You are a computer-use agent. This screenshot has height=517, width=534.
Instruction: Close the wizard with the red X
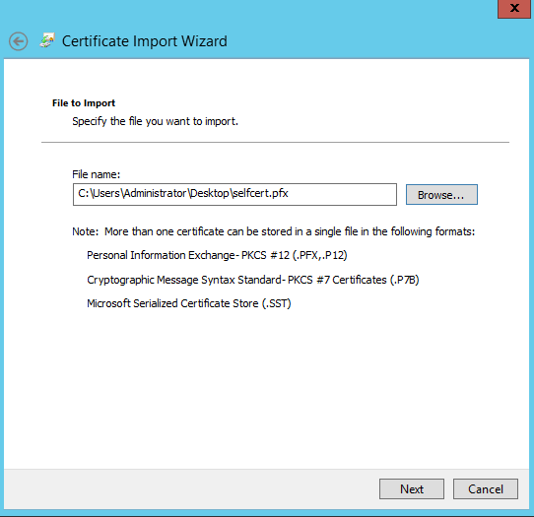pos(514,9)
